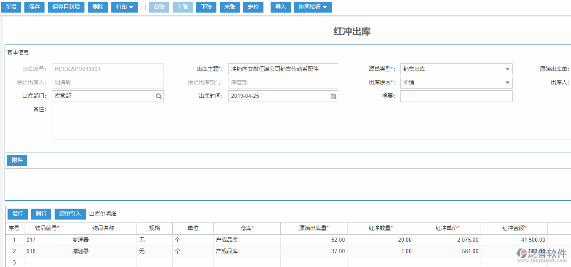Add a row with 增行 button
Screen dimensions: 571x267
point(18,214)
